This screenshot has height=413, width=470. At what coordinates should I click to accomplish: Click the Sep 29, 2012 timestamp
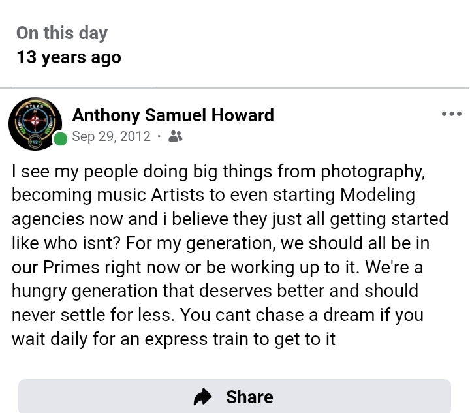(111, 136)
